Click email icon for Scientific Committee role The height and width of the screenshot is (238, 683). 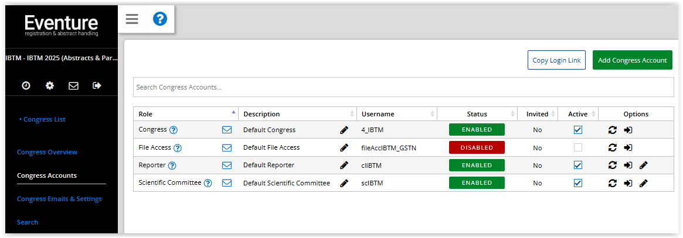click(227, 183)
